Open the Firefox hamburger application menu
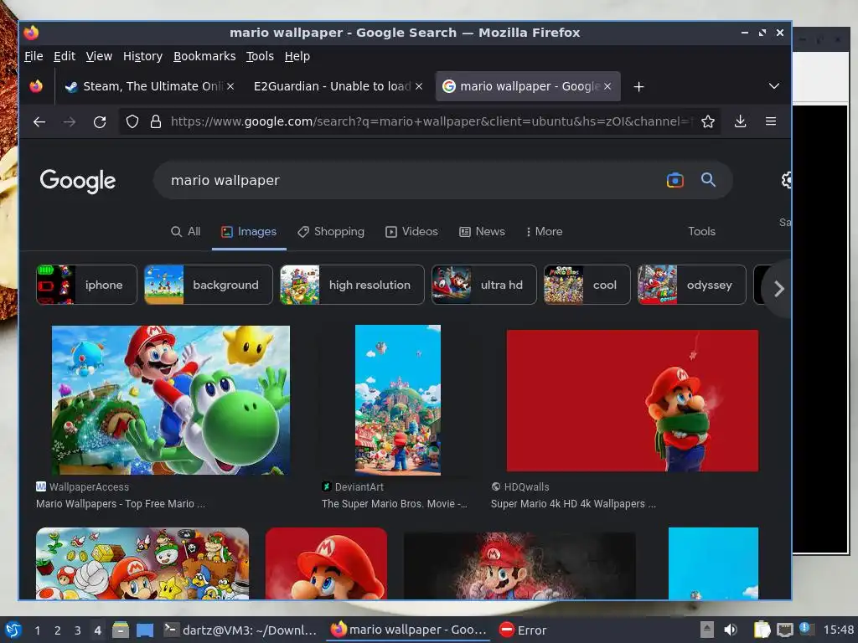This screenshot has height=643, width=858. [771, 121]
